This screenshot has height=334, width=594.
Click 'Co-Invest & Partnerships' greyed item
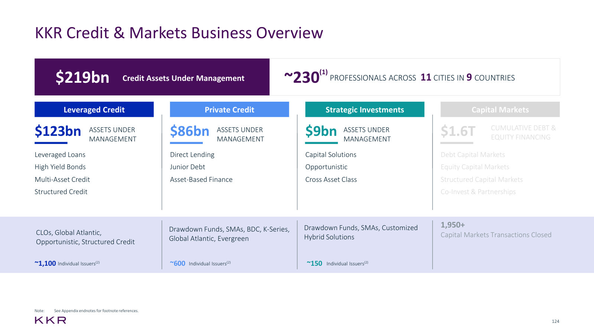(478, 192)
